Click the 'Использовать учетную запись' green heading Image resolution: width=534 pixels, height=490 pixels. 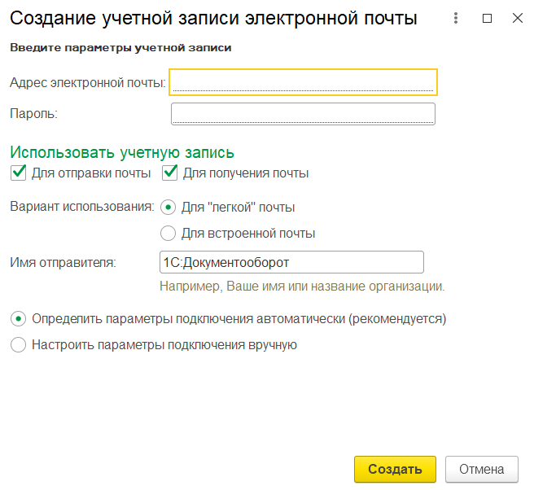point(122,152)
